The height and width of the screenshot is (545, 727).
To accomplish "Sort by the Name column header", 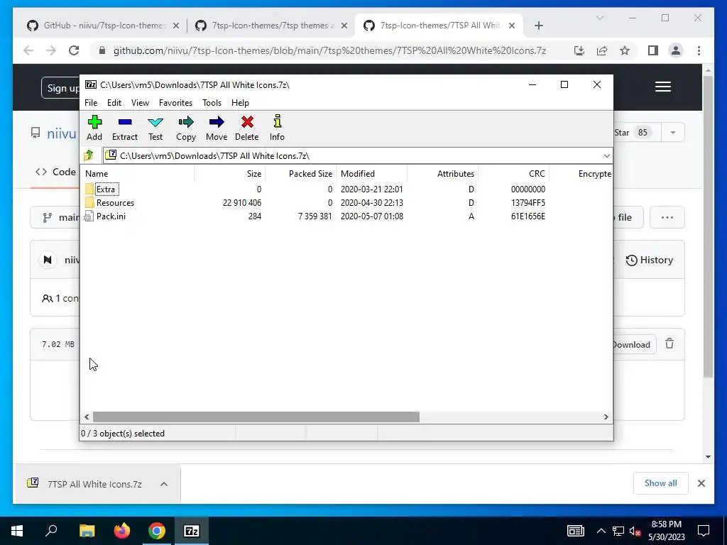I will 138,174.
